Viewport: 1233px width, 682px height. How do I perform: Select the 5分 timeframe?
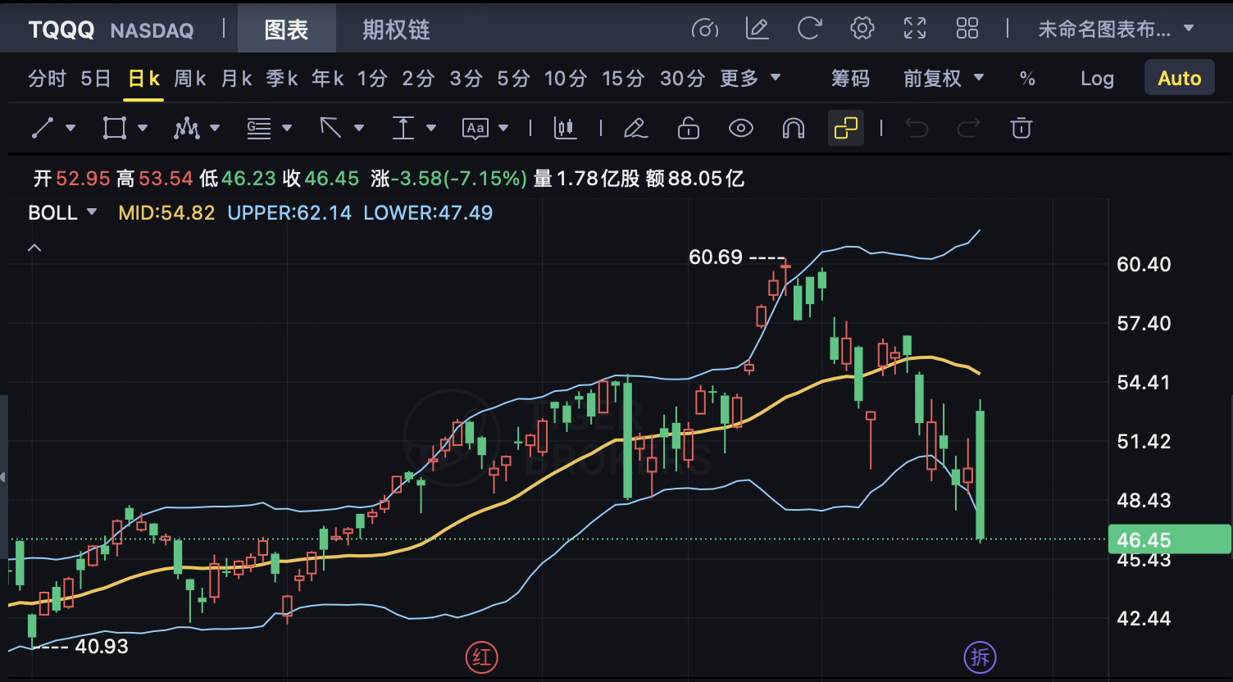coord(513,79)
